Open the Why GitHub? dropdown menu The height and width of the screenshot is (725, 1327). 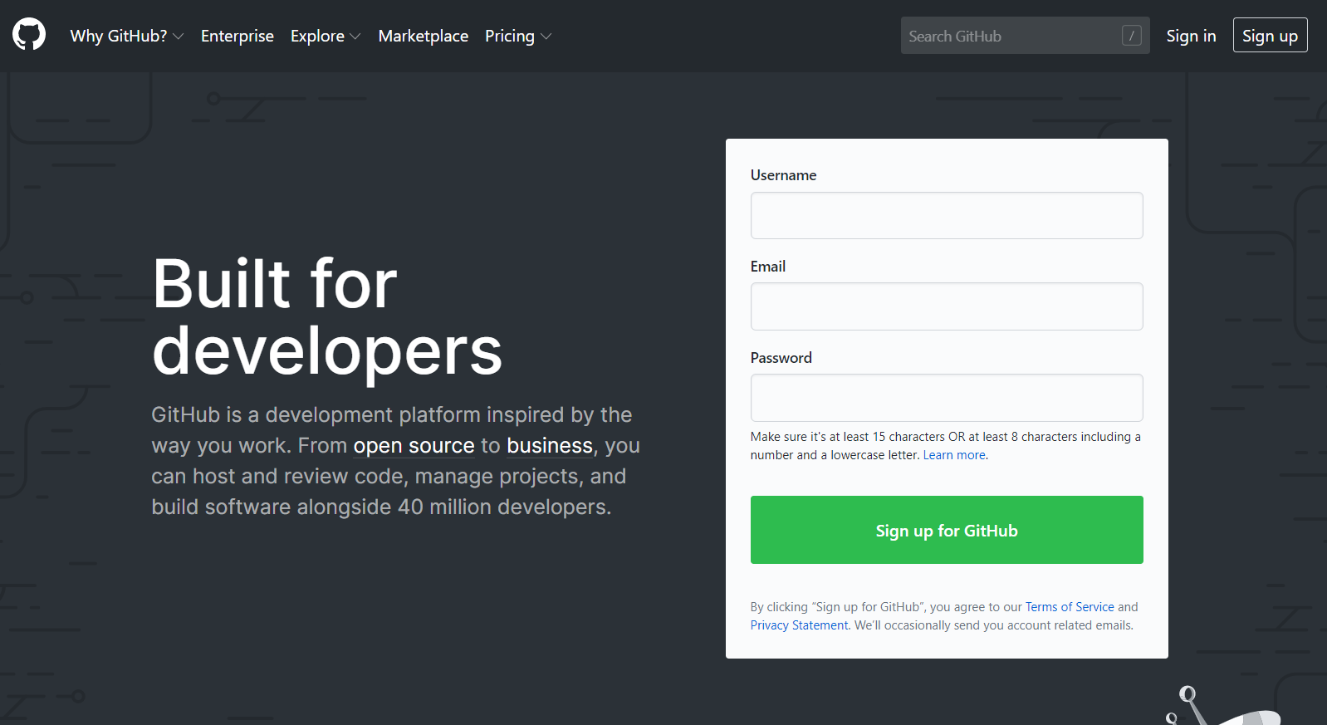[x=127, y=36]
